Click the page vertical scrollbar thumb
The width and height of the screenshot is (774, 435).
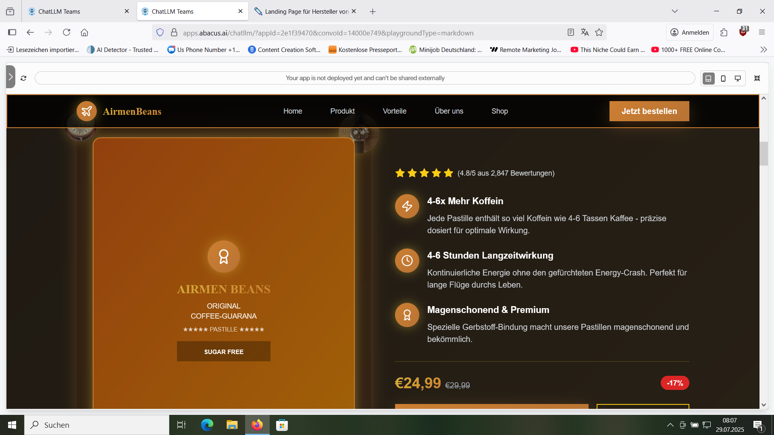(764, 153)
